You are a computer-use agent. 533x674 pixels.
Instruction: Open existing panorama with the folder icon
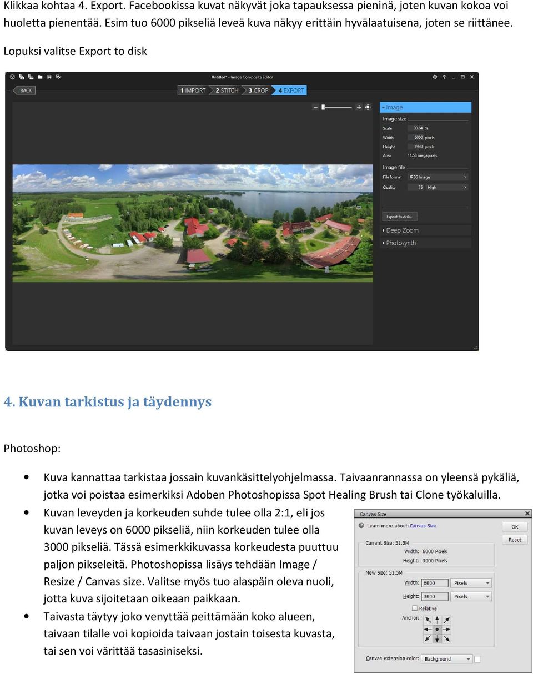click(x=40, y=77)
